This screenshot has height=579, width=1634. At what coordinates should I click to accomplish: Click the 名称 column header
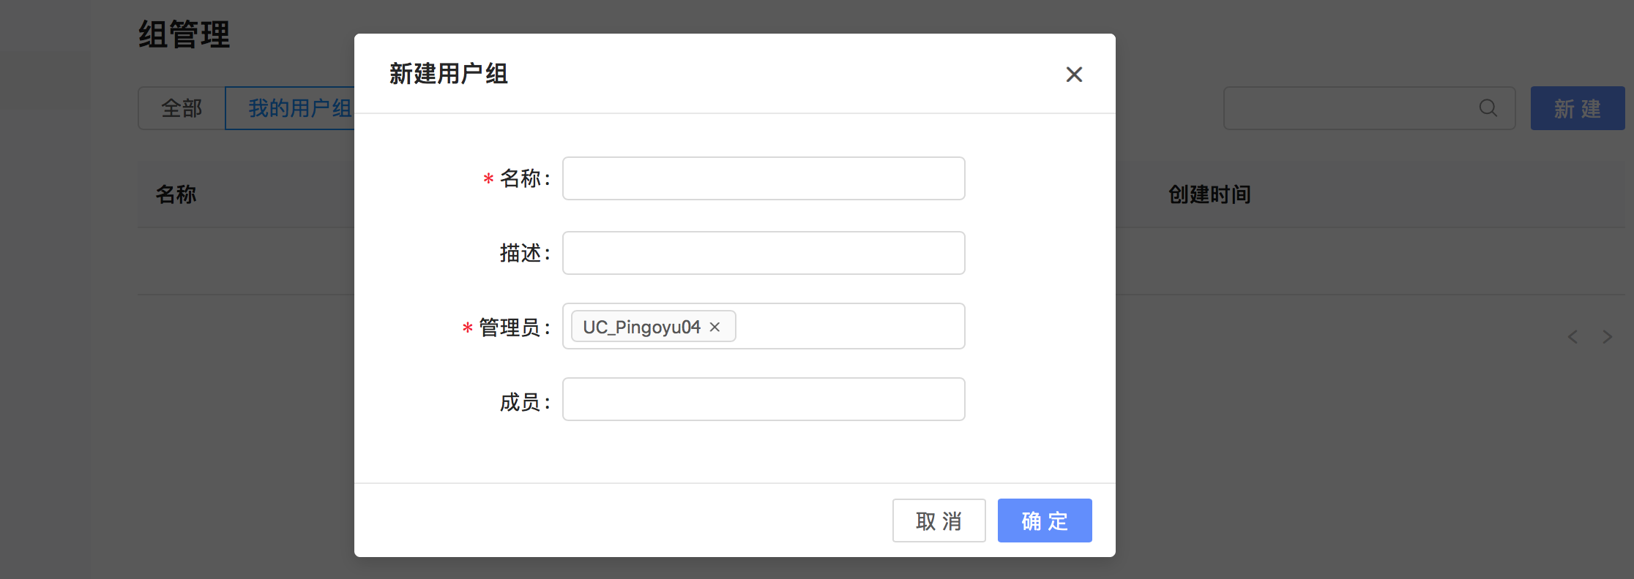tap(176, 194)
